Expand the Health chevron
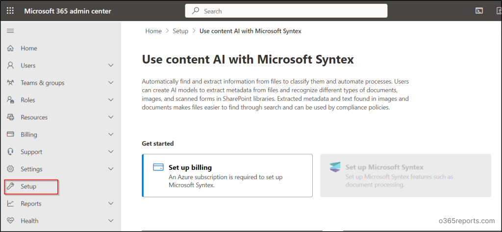 (111, 221)
